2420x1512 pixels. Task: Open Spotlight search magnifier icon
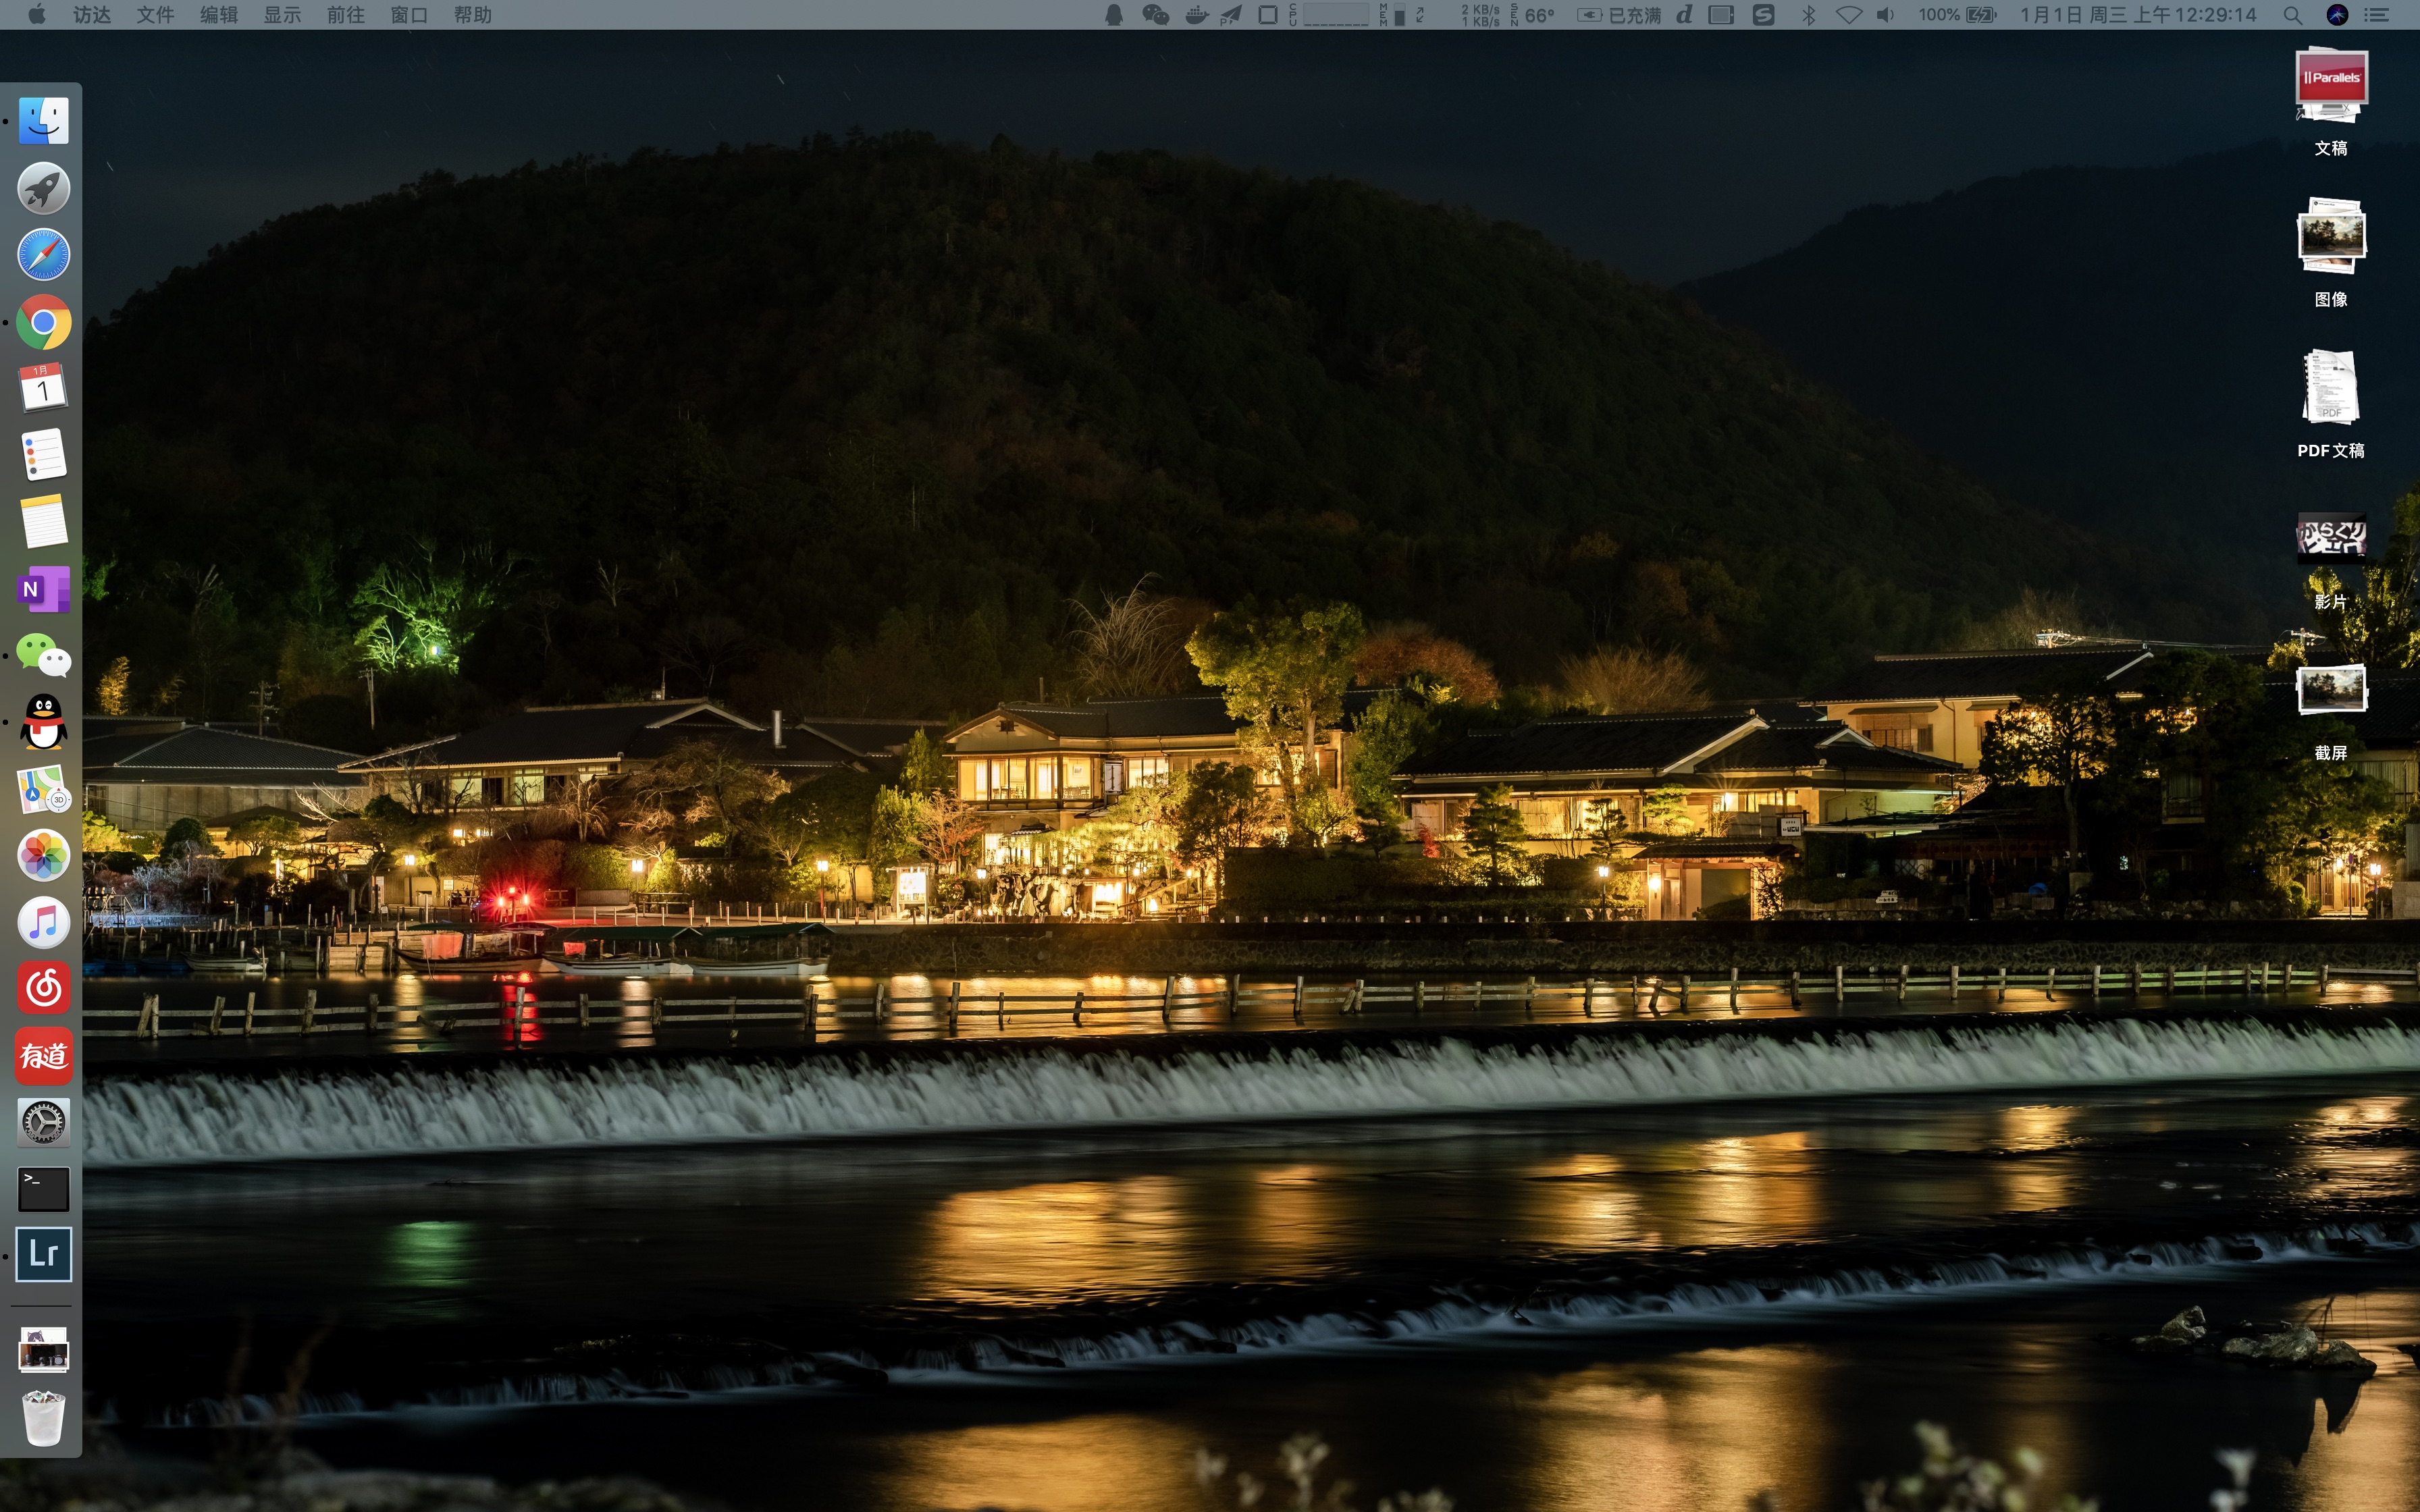2293,15
